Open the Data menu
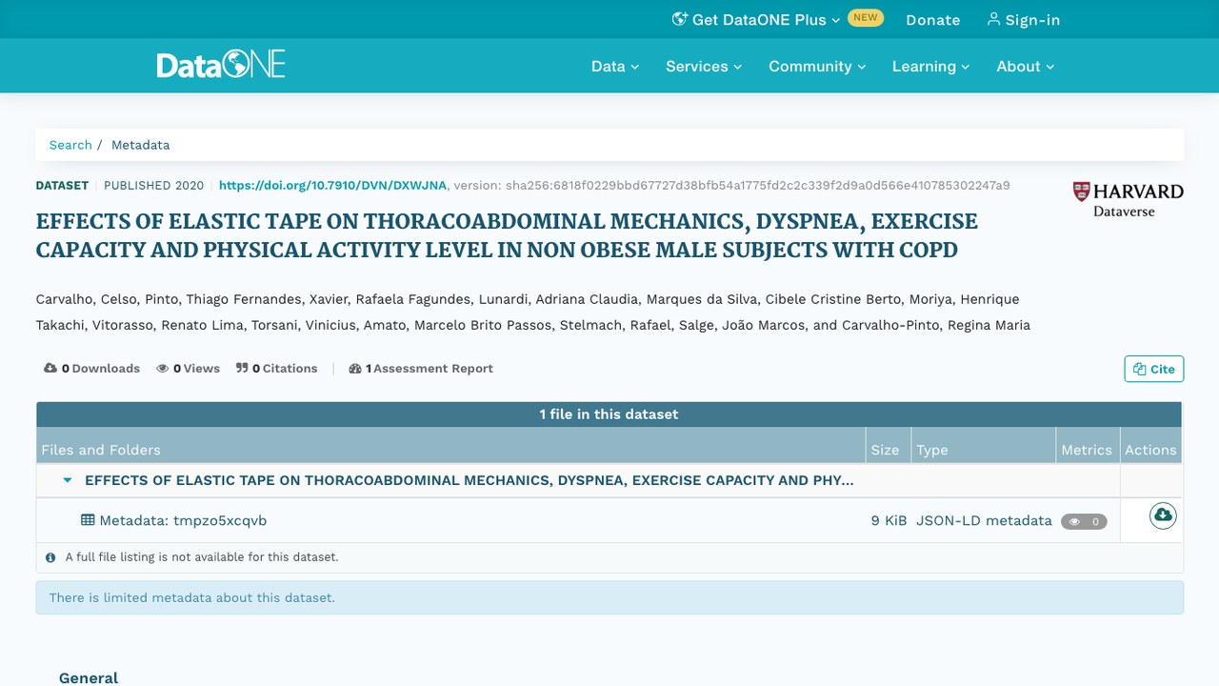1219x686 pixels. [615, 67]
